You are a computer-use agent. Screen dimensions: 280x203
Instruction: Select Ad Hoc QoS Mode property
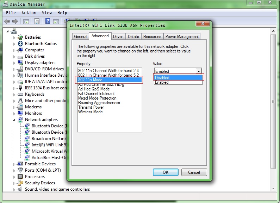[x=110, y=89]
